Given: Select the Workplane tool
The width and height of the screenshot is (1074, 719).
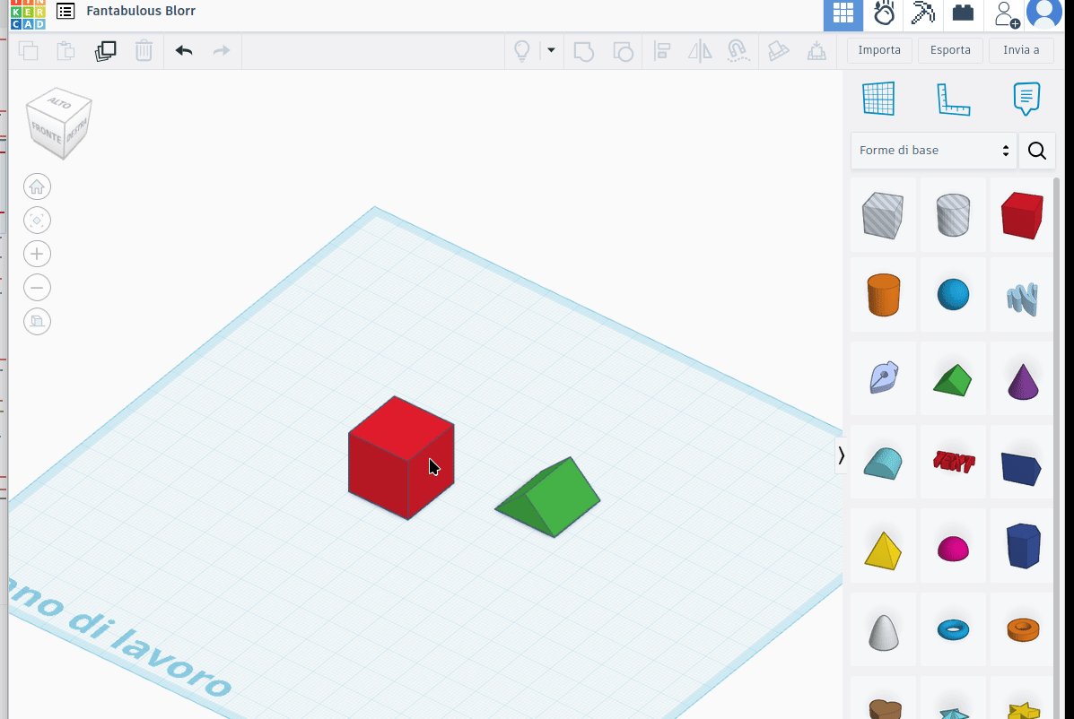Looking at the screenshot, I should click(878, 99).
